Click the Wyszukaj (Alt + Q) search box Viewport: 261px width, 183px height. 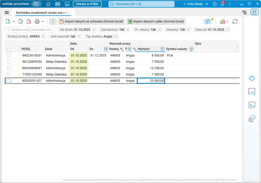point(141,4)
